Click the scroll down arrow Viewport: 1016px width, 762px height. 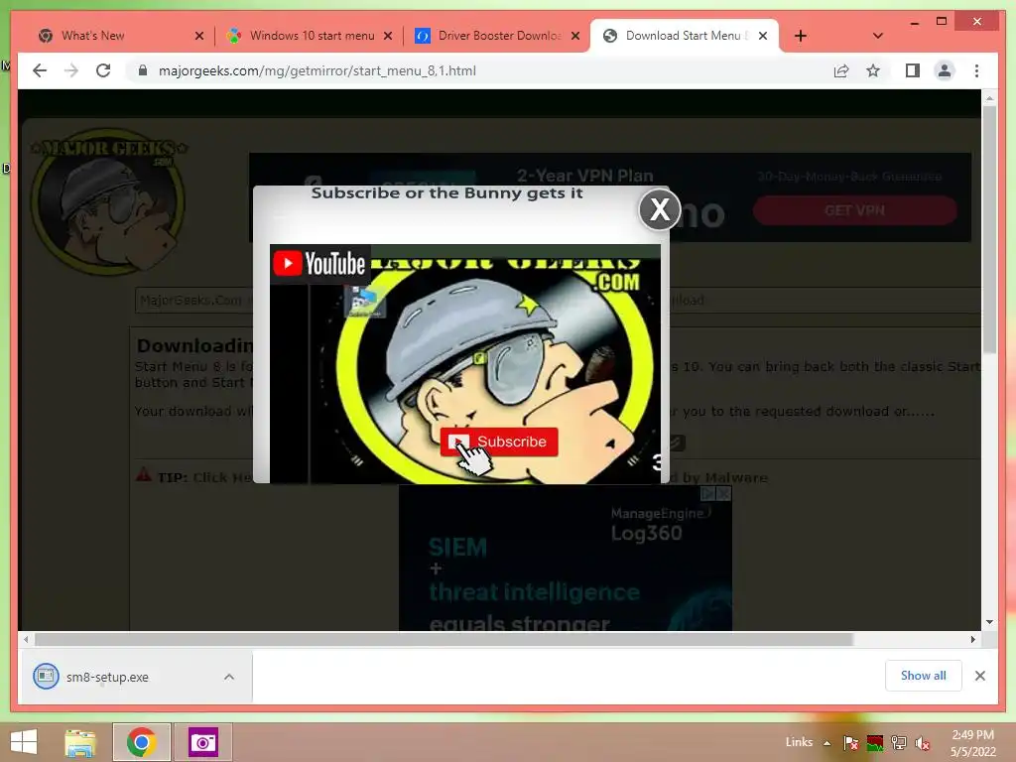pos(989,622)
